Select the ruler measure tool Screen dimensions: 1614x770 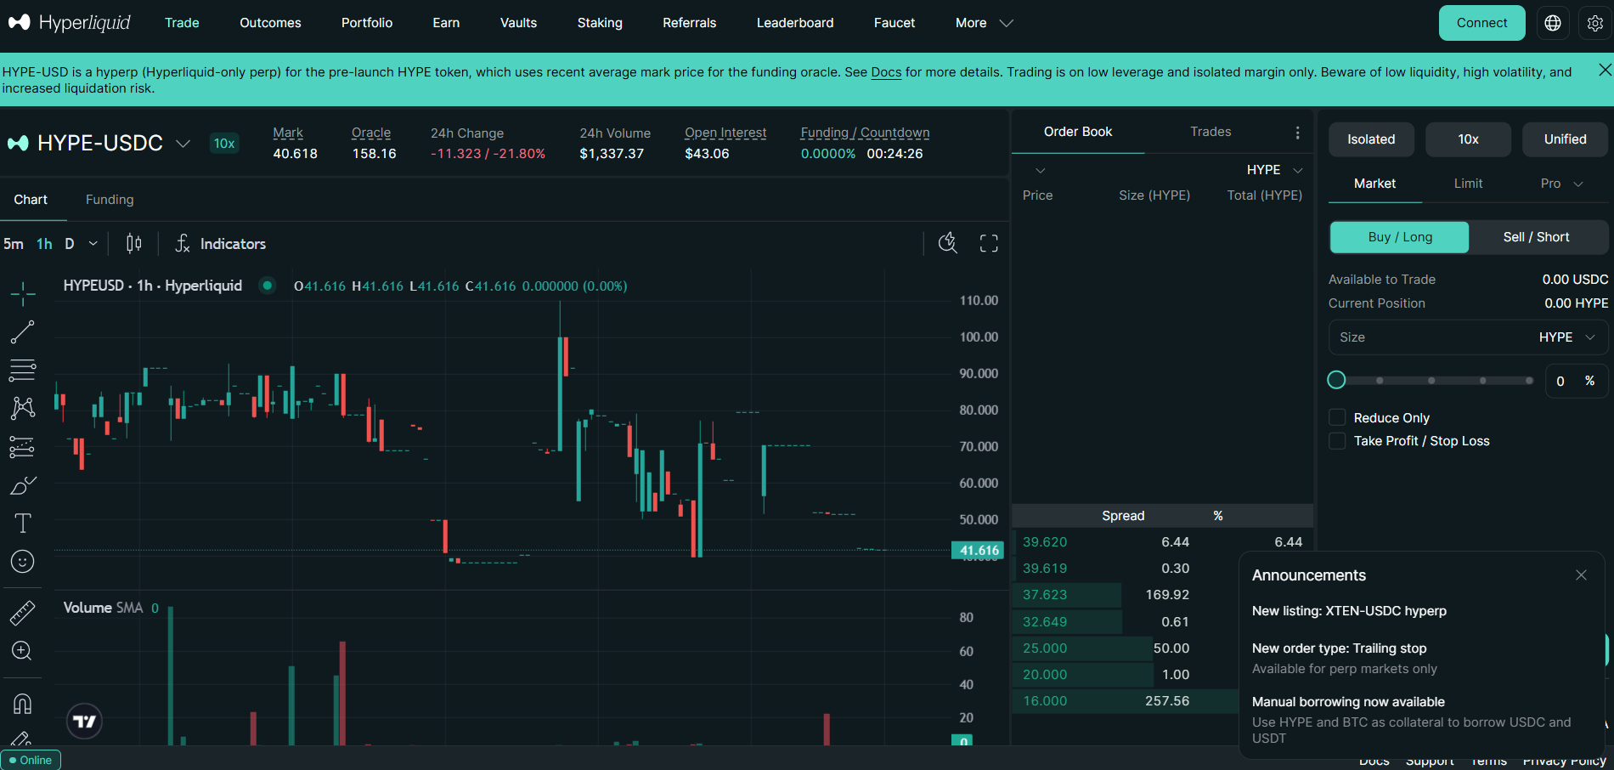click(x=23, y=613)
